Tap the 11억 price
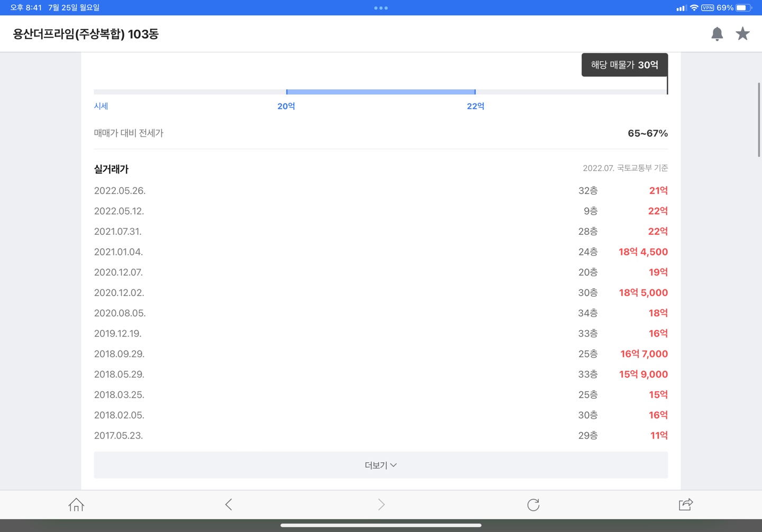The image size is (762, 532). click(x=659, y=436)
